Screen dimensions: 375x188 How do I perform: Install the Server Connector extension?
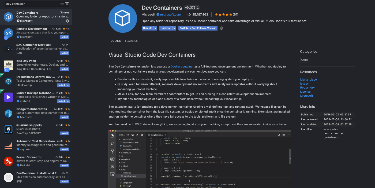64,166
